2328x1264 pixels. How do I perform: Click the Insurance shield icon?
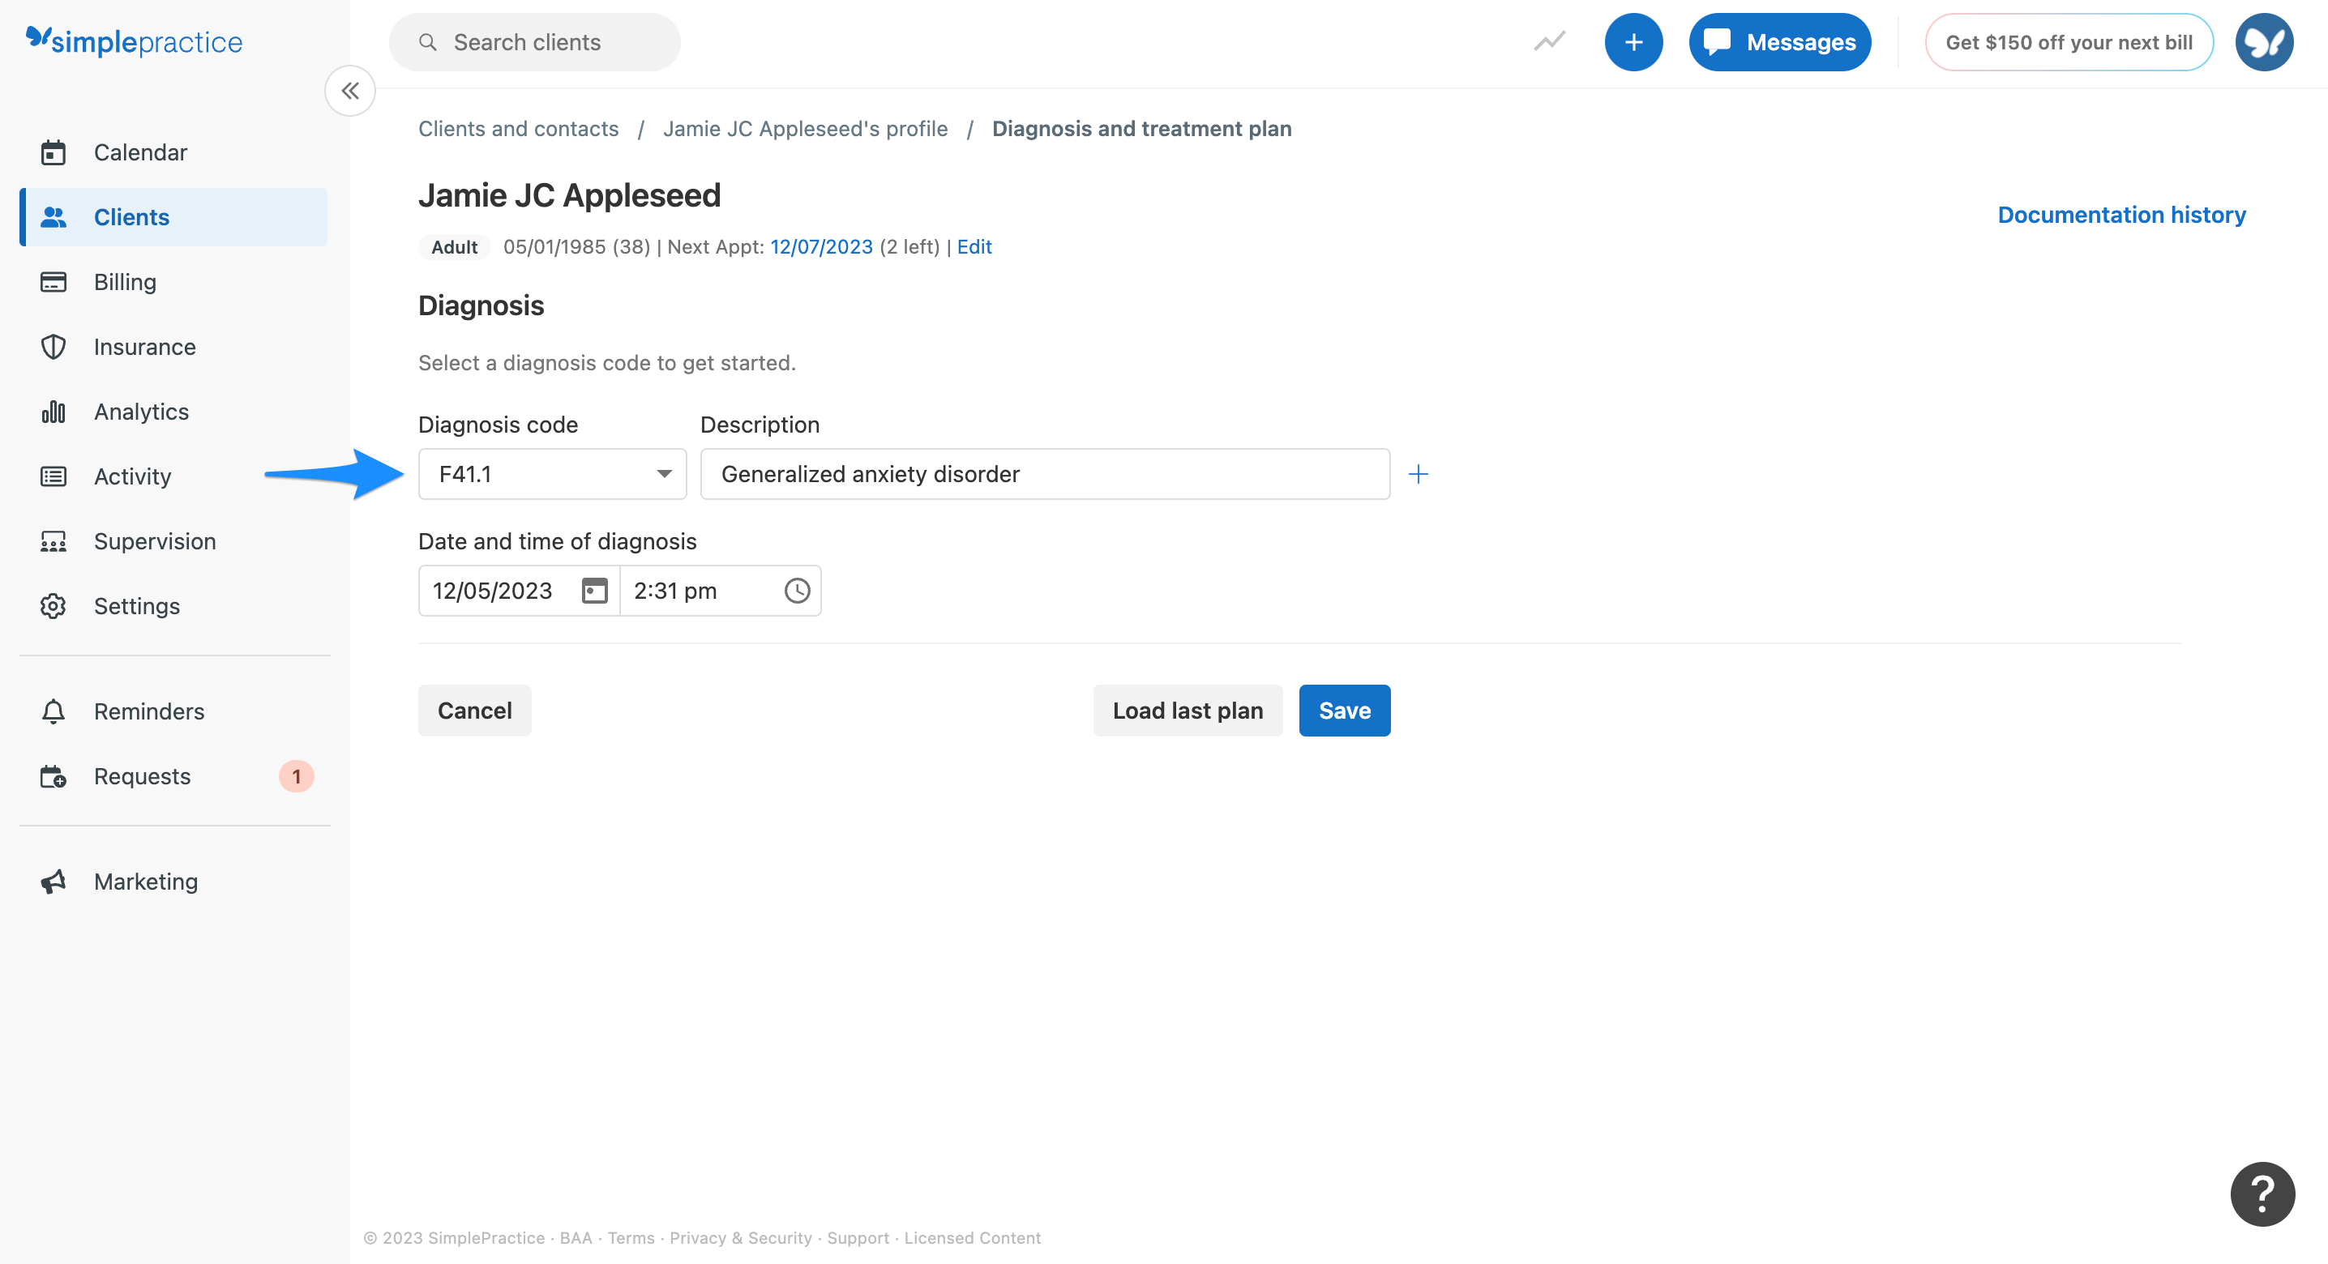(x=53, y=346)
